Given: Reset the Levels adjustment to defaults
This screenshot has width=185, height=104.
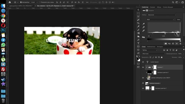Looking at the screenshot, I should point(173,44).
